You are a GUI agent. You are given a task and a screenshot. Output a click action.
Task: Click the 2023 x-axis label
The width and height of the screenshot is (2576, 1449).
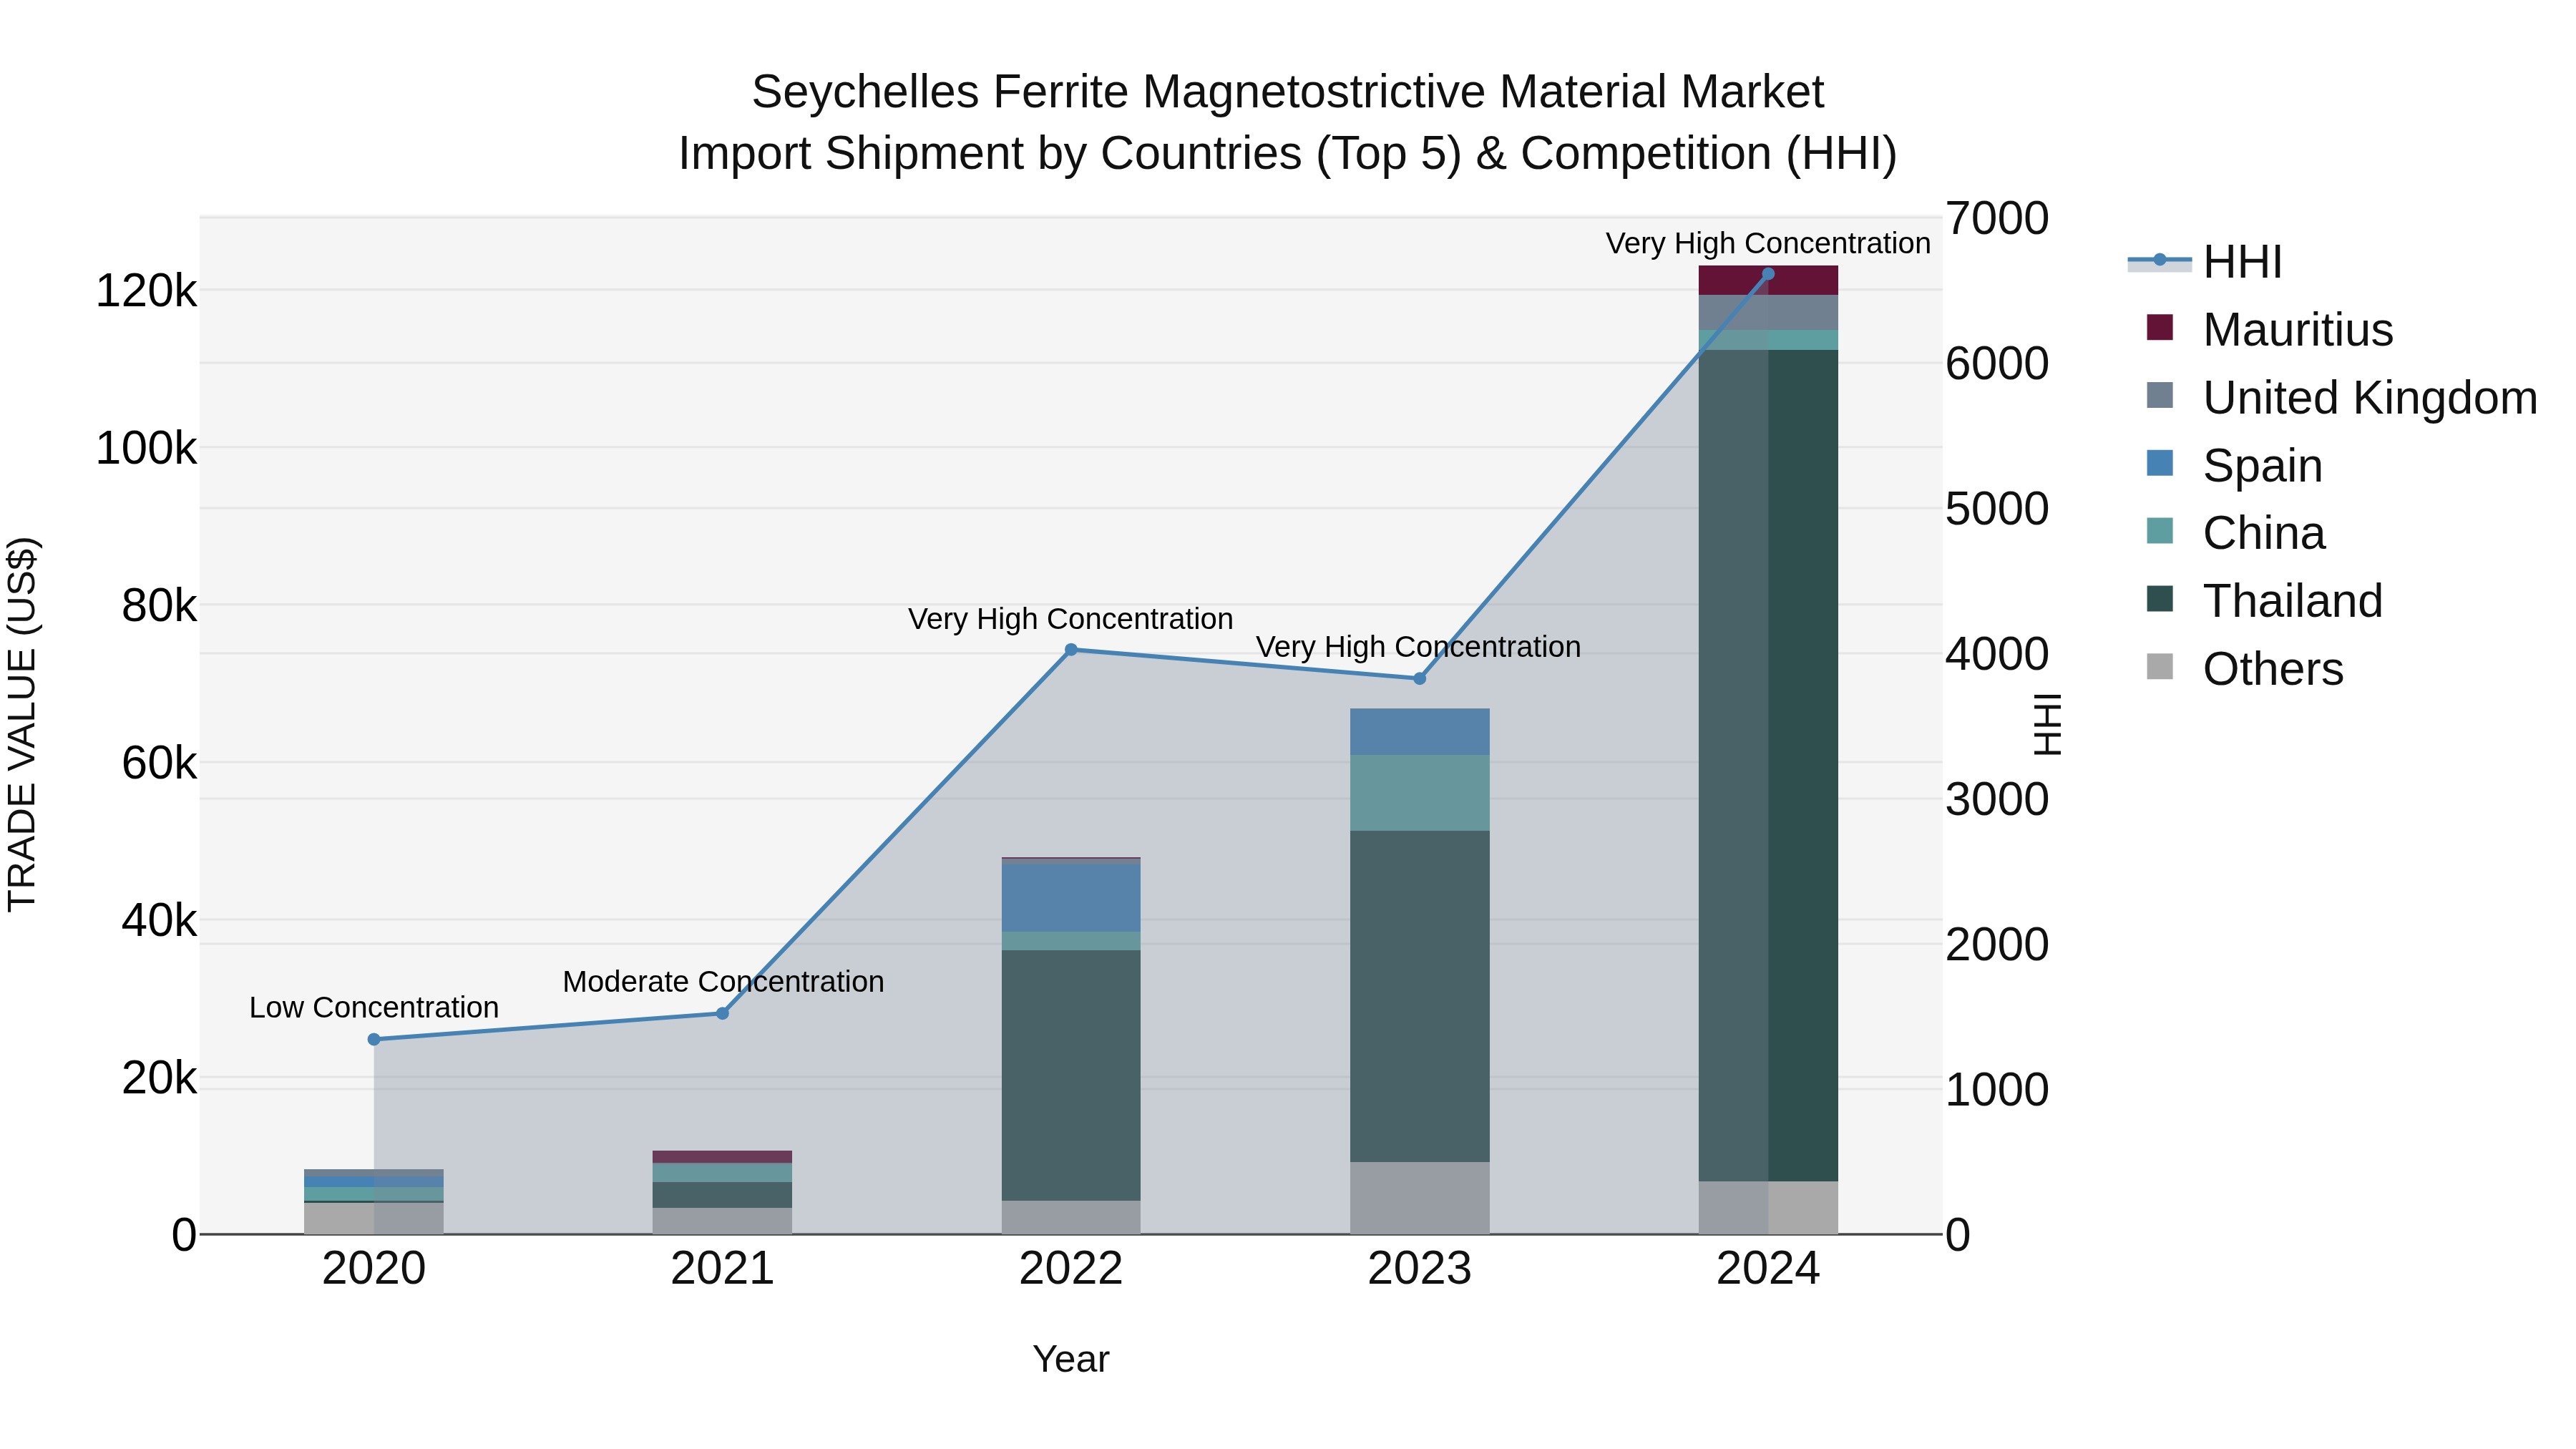1419,1269
